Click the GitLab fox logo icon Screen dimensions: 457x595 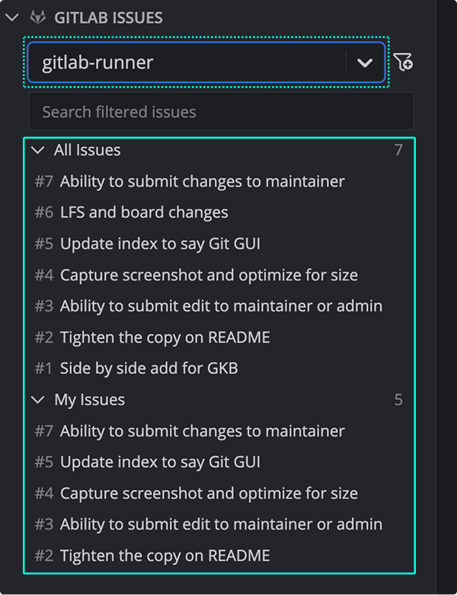[x=37, y=18]
